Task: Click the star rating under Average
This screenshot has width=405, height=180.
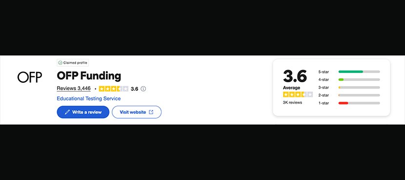Action: pos(298,94)
